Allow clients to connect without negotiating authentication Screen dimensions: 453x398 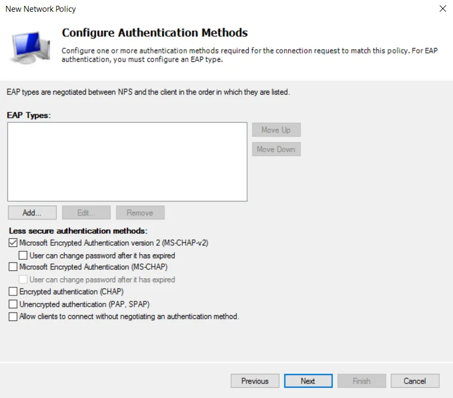tap(12, 316)
